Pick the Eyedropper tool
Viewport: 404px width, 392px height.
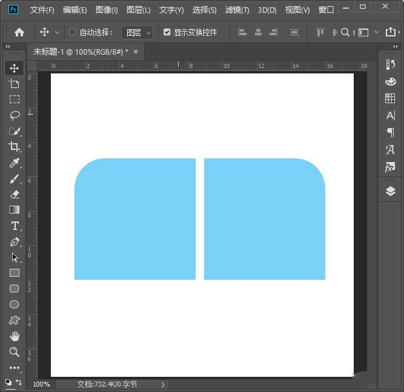point(15,163)
